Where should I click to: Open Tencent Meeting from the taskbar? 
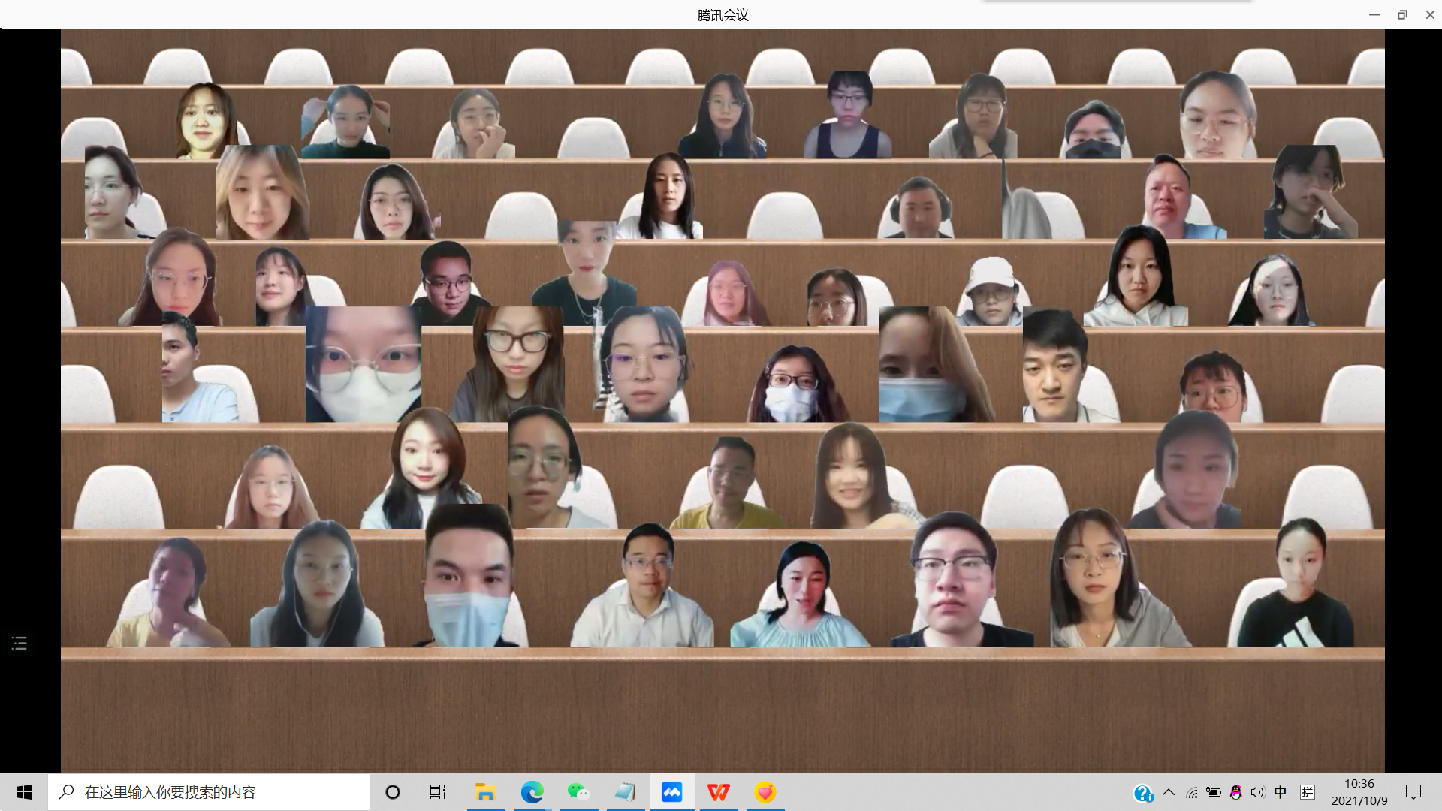click(x=671, y=792)
